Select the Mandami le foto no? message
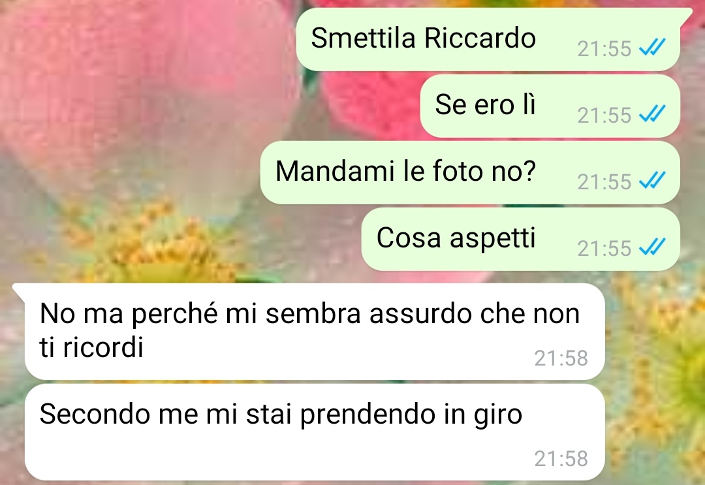The height and width of the screenshot is (485, 705). click(x=470, y=172)
